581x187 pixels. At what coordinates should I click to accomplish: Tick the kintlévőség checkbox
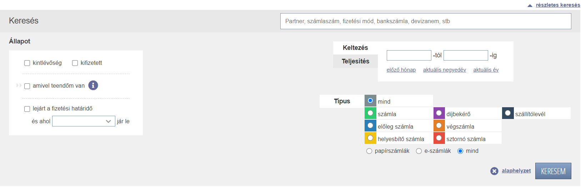click(27, 63)
